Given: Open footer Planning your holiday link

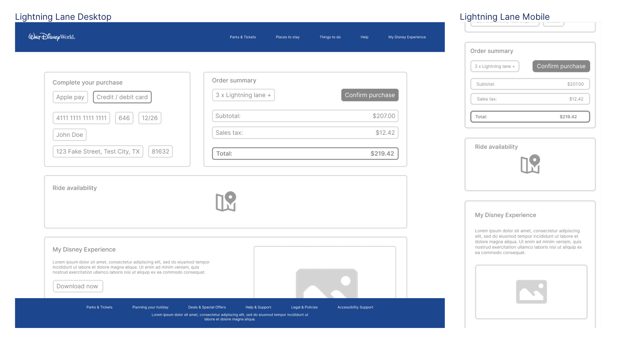Looking at the screenshot, I should pyautogui.click(x=150, y=307).
